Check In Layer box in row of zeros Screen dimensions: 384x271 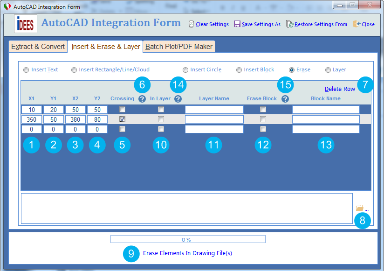161,129
